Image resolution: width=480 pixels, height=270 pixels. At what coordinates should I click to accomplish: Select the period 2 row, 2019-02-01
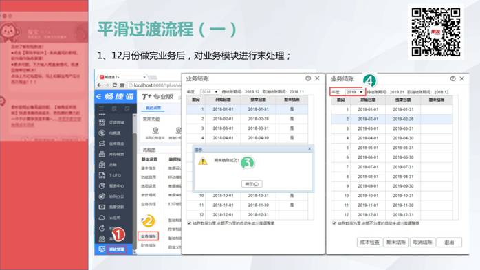[391, 119]
